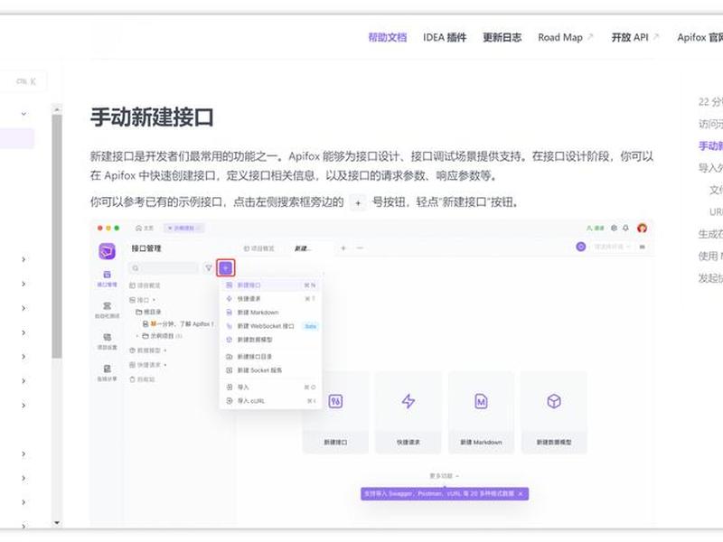
Task: Open the 一分钟，了解 Apifox tree document
Action: coord(179,324)
